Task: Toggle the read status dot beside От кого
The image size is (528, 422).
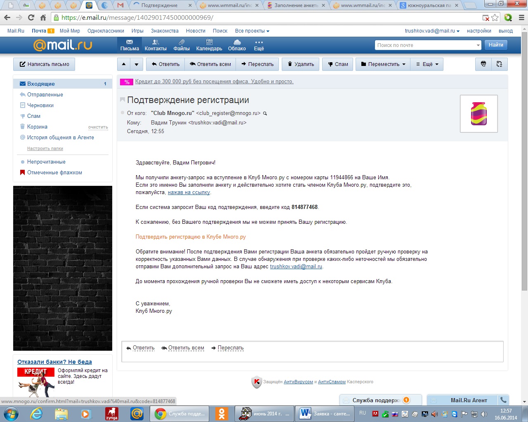Action: coord(123,113)
